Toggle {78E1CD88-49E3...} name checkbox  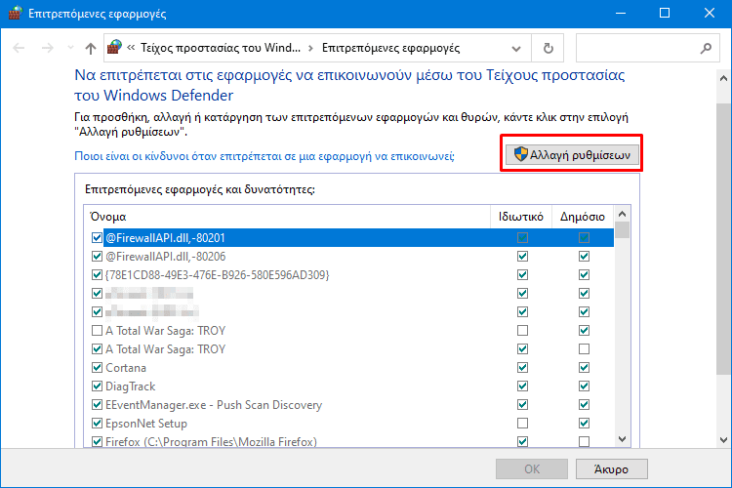[x=97, y=274]
